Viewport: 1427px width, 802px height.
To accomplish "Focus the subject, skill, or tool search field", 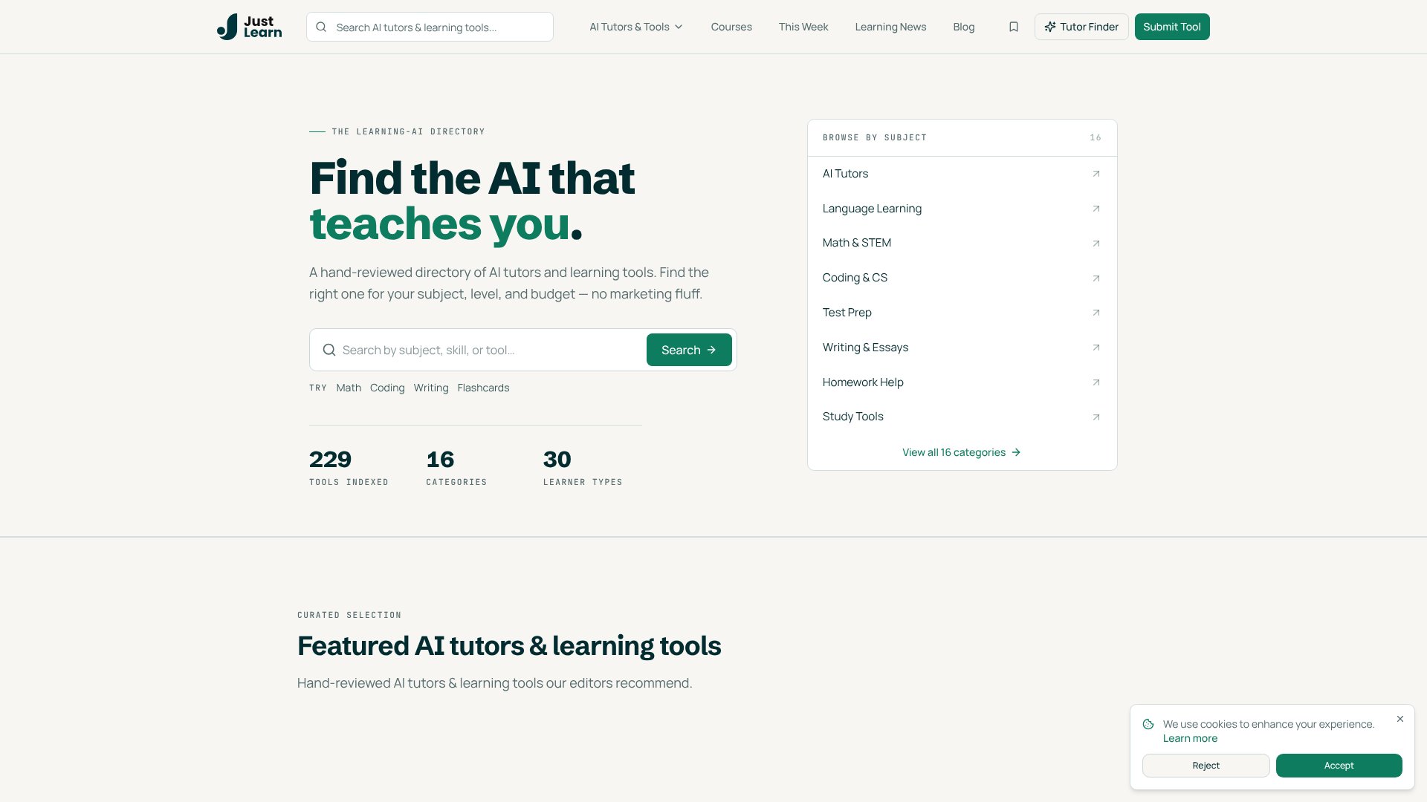I will [x=491, y=350].
